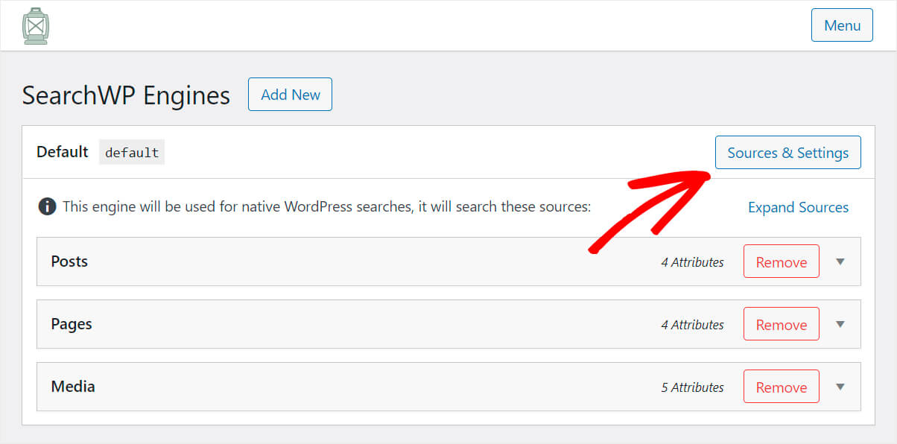Click the Posts source title
The image size is (897, 444).
(69, 261)
